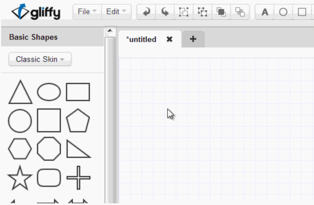Select the Text tool A icon
The width and height of the screenshot is (314, 205).
tap(265, 12)
